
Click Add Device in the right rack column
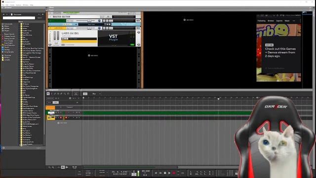[189, 20]
